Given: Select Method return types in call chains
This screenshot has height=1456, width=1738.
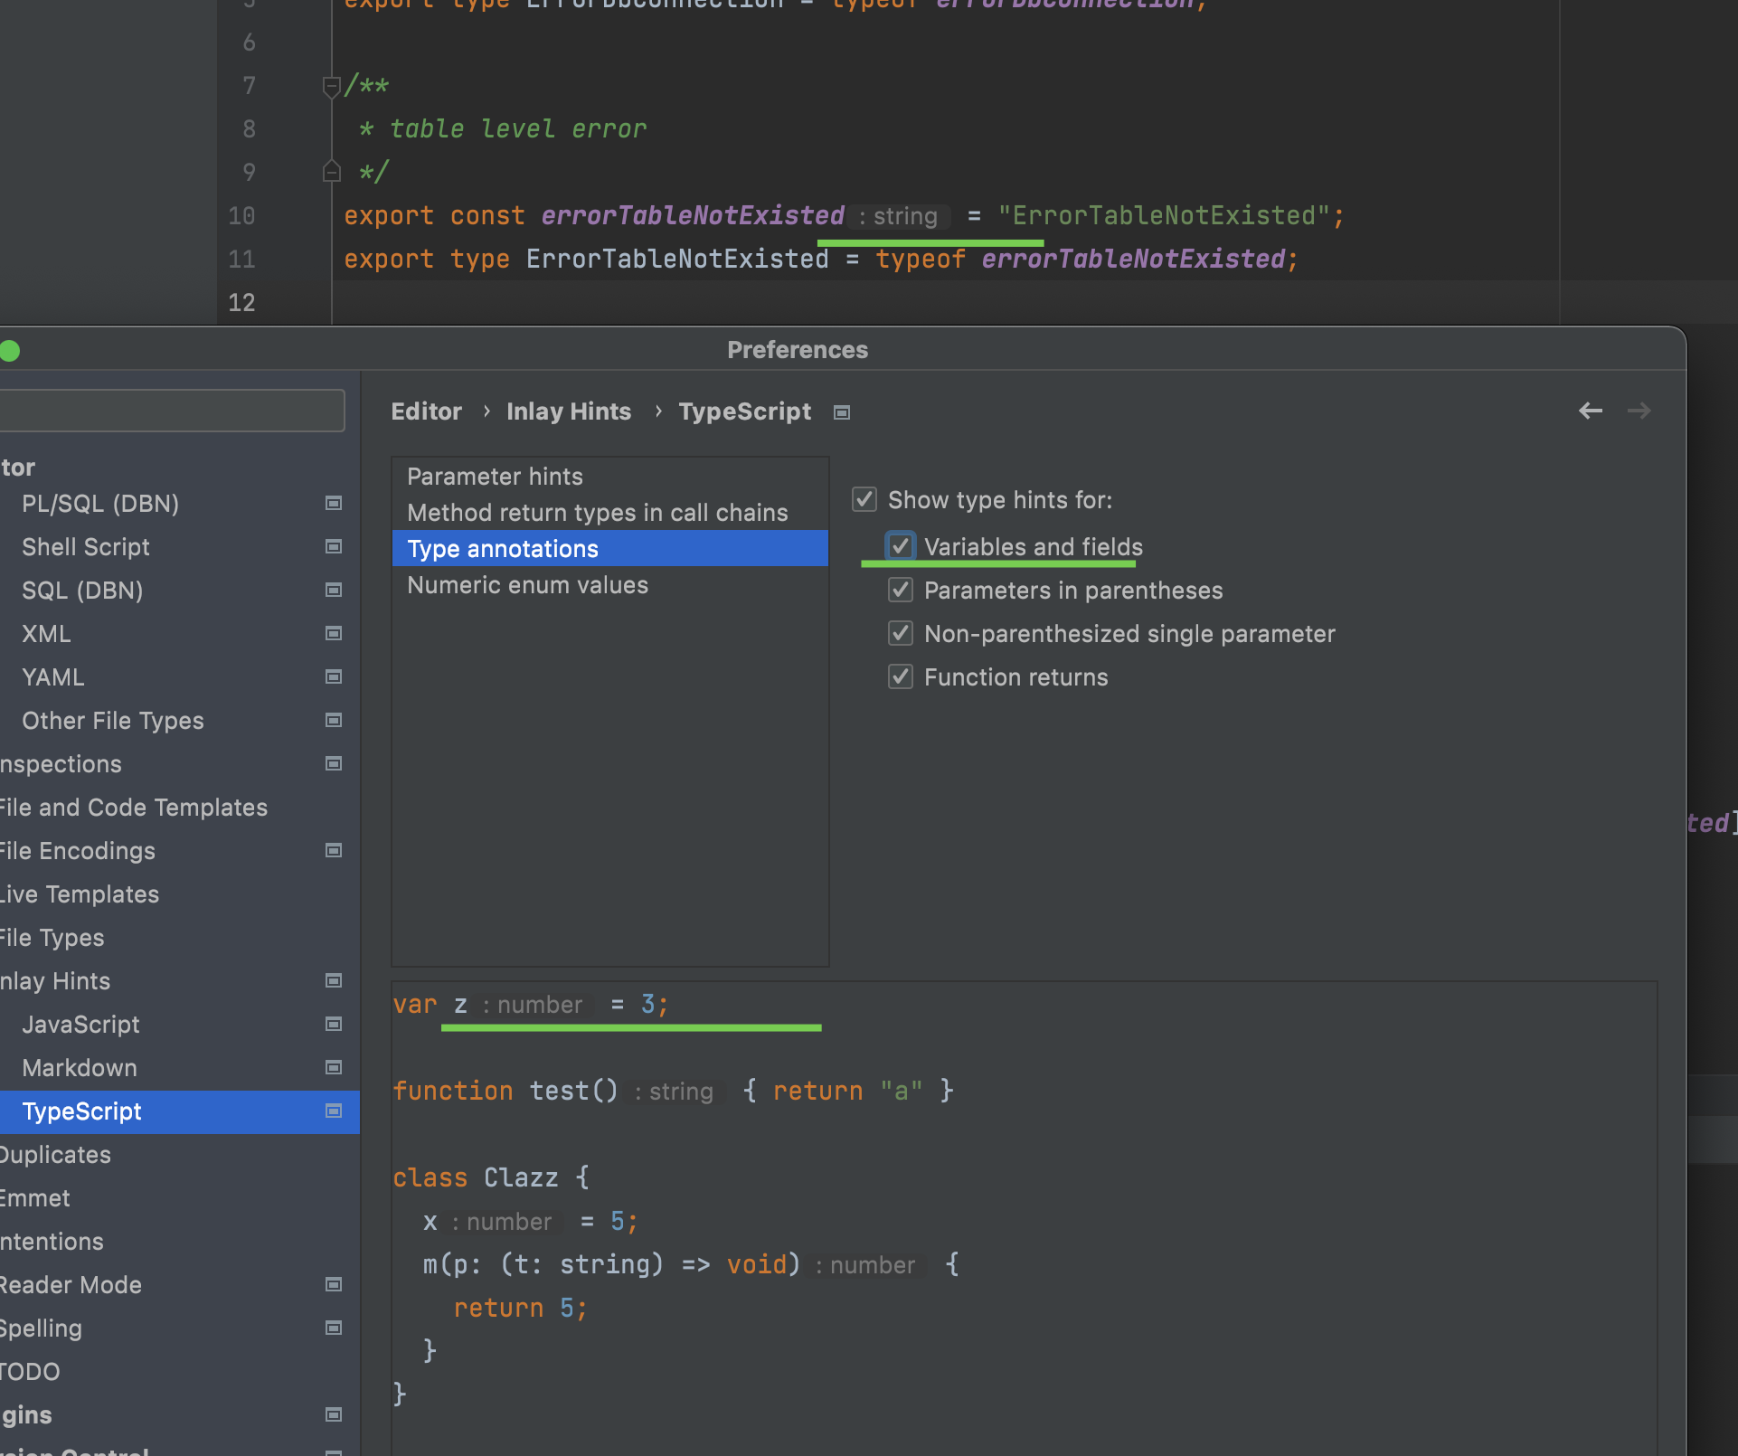Looking at the screenshot, I should click(610, 513).
